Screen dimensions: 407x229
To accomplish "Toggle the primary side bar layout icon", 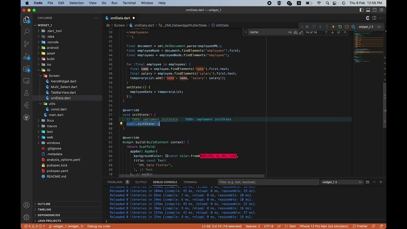I will (362, 10).
